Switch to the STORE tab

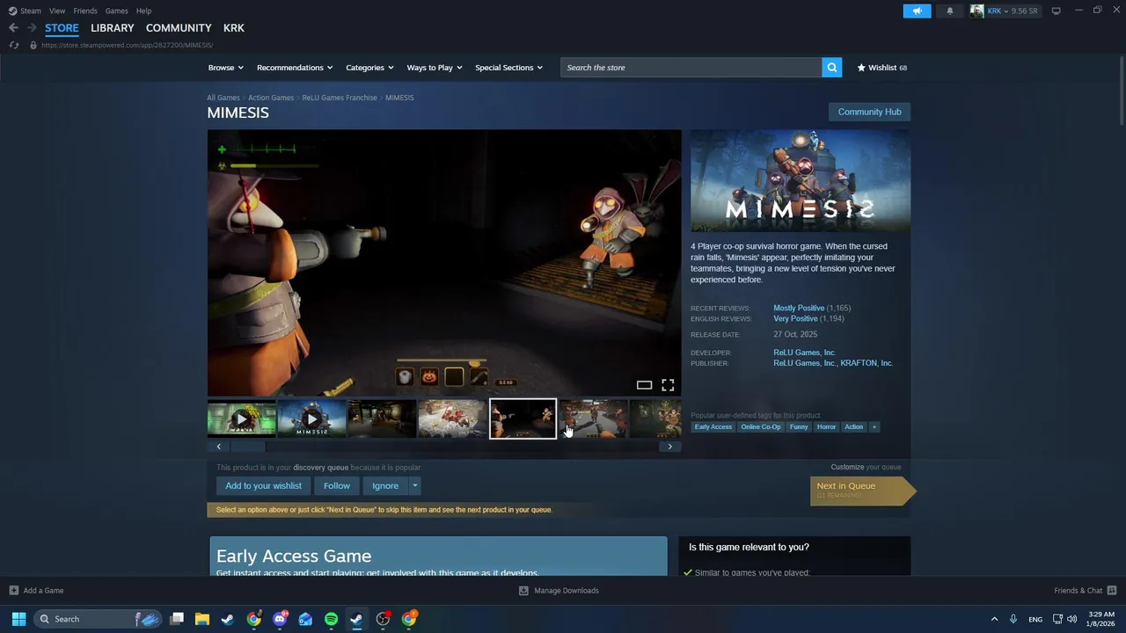pos(62,28)
